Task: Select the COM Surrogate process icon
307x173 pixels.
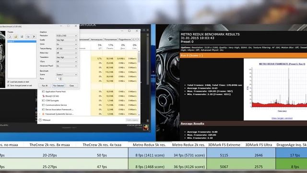Action: pos(43,100)
